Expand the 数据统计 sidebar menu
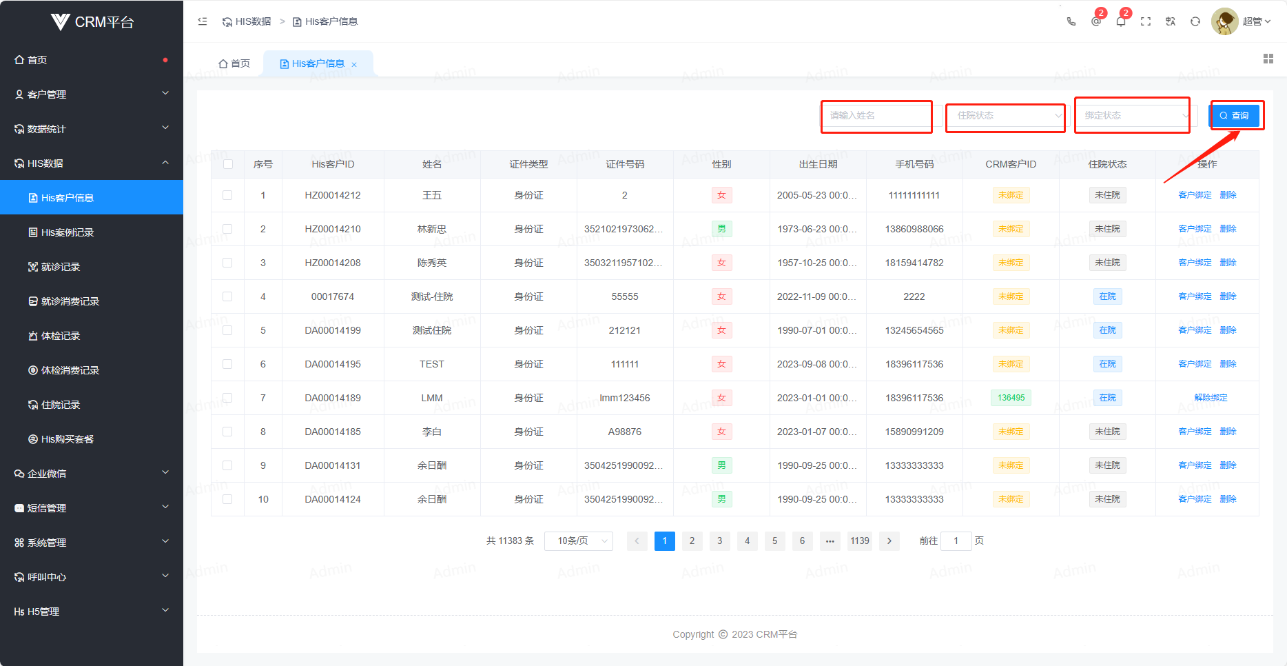This screenshot has height=666, width=1287. coord(92,129)
